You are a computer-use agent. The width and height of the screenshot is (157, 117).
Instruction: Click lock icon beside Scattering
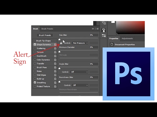(55, 48)
